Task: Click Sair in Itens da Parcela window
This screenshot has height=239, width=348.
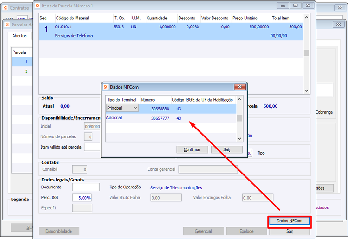Action: (x=290, y=231)
